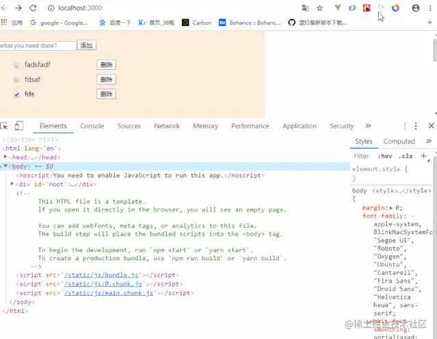Screen dimensions: 437x339
Task: Activate the inspect element picker
Action: [x=4, y=126]
